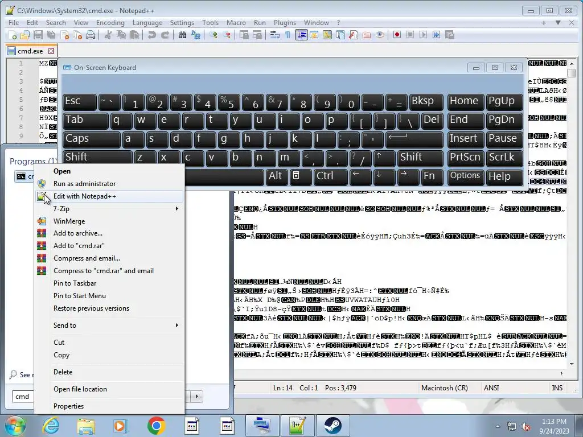Click the Document Map toolbar icon
The image size is (583, 437).
click(327, 35)
